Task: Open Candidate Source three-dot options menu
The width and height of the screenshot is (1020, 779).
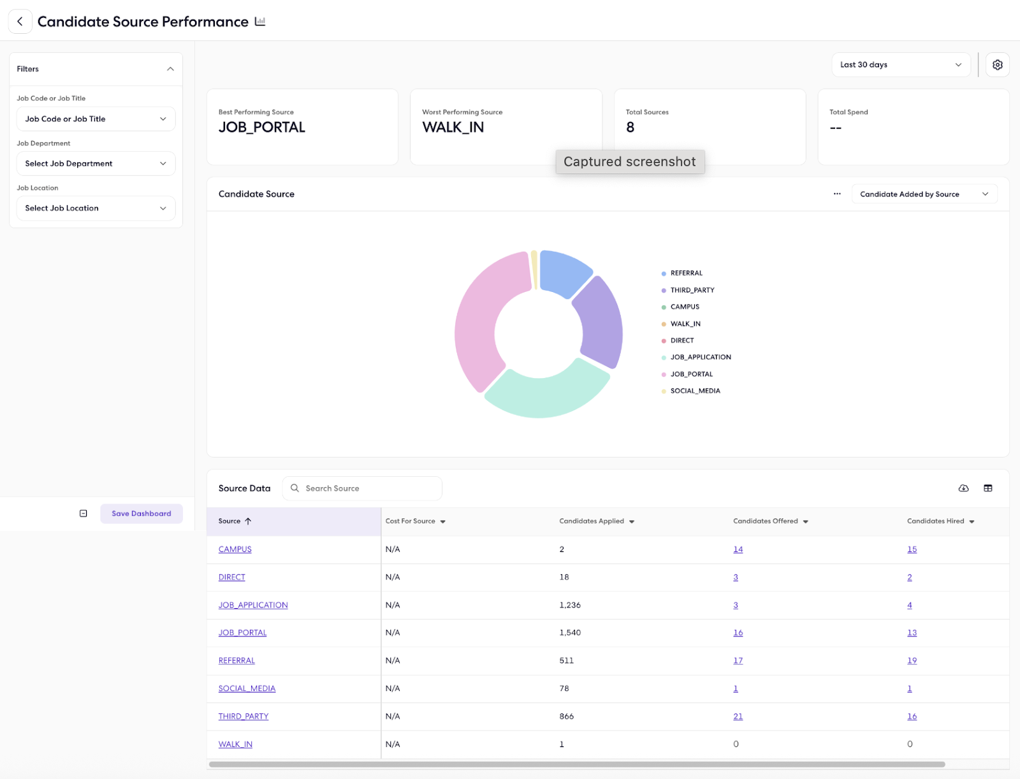Action: click(837, 194)
